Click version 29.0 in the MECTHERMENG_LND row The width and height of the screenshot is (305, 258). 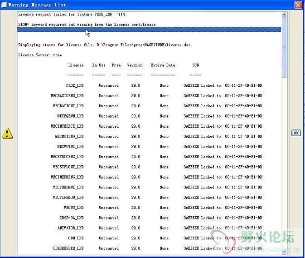tap(136, 177)
